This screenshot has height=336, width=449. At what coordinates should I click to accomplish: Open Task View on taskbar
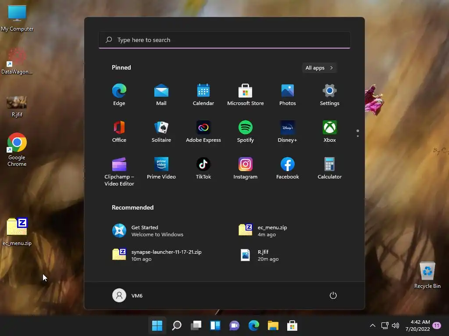pos(196,325)
